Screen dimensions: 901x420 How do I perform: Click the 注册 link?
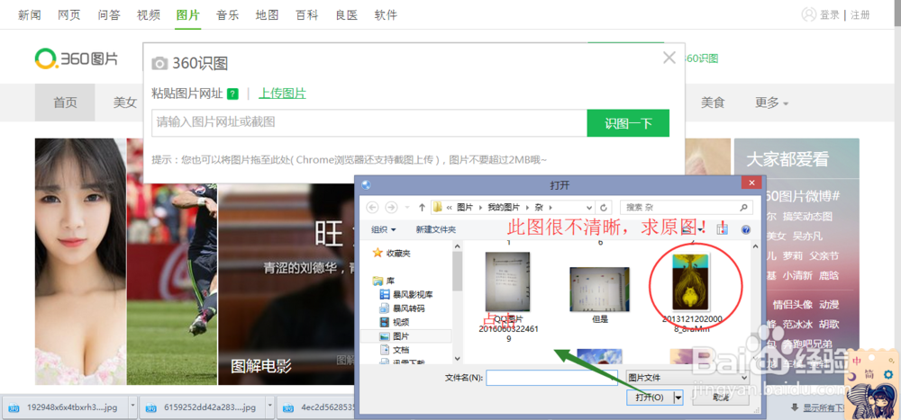(860, 15)
